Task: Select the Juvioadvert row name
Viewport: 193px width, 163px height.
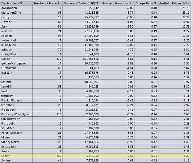Action: (x=9, y=40)
